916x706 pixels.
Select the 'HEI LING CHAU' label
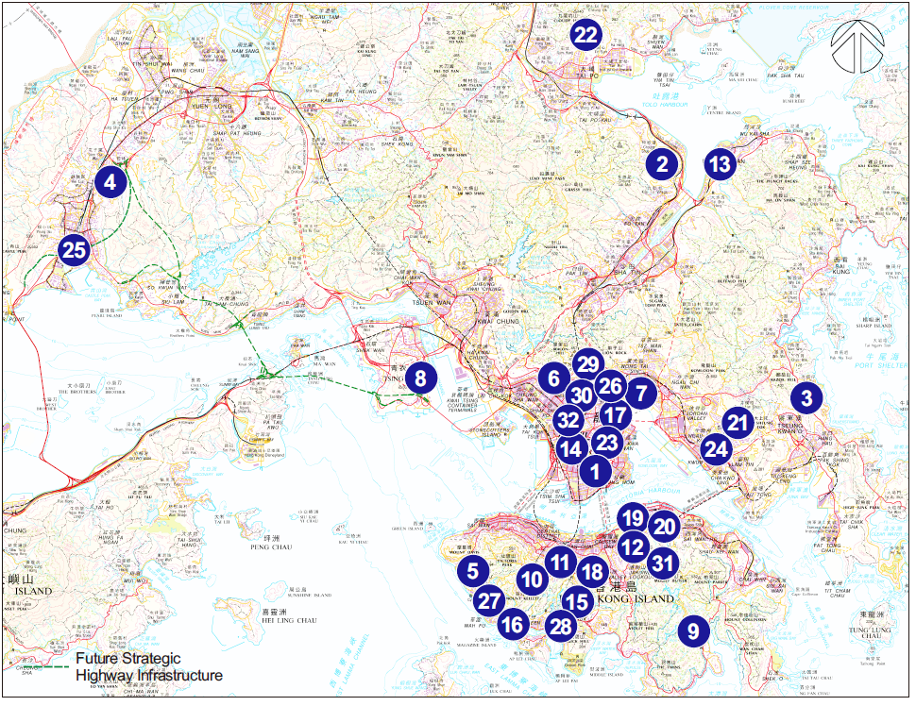click(289, 620)
